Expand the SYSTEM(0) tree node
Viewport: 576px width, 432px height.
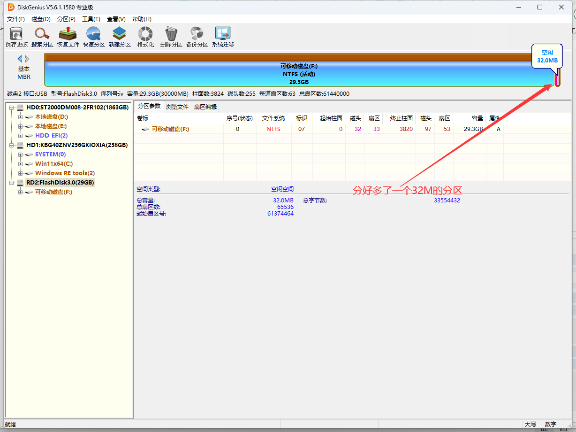20,154
